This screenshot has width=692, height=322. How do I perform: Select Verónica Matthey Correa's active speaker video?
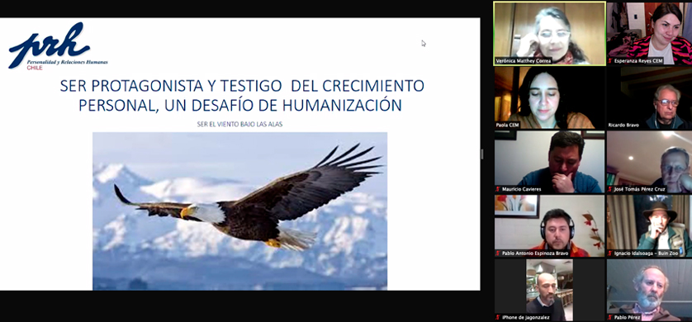549,34
